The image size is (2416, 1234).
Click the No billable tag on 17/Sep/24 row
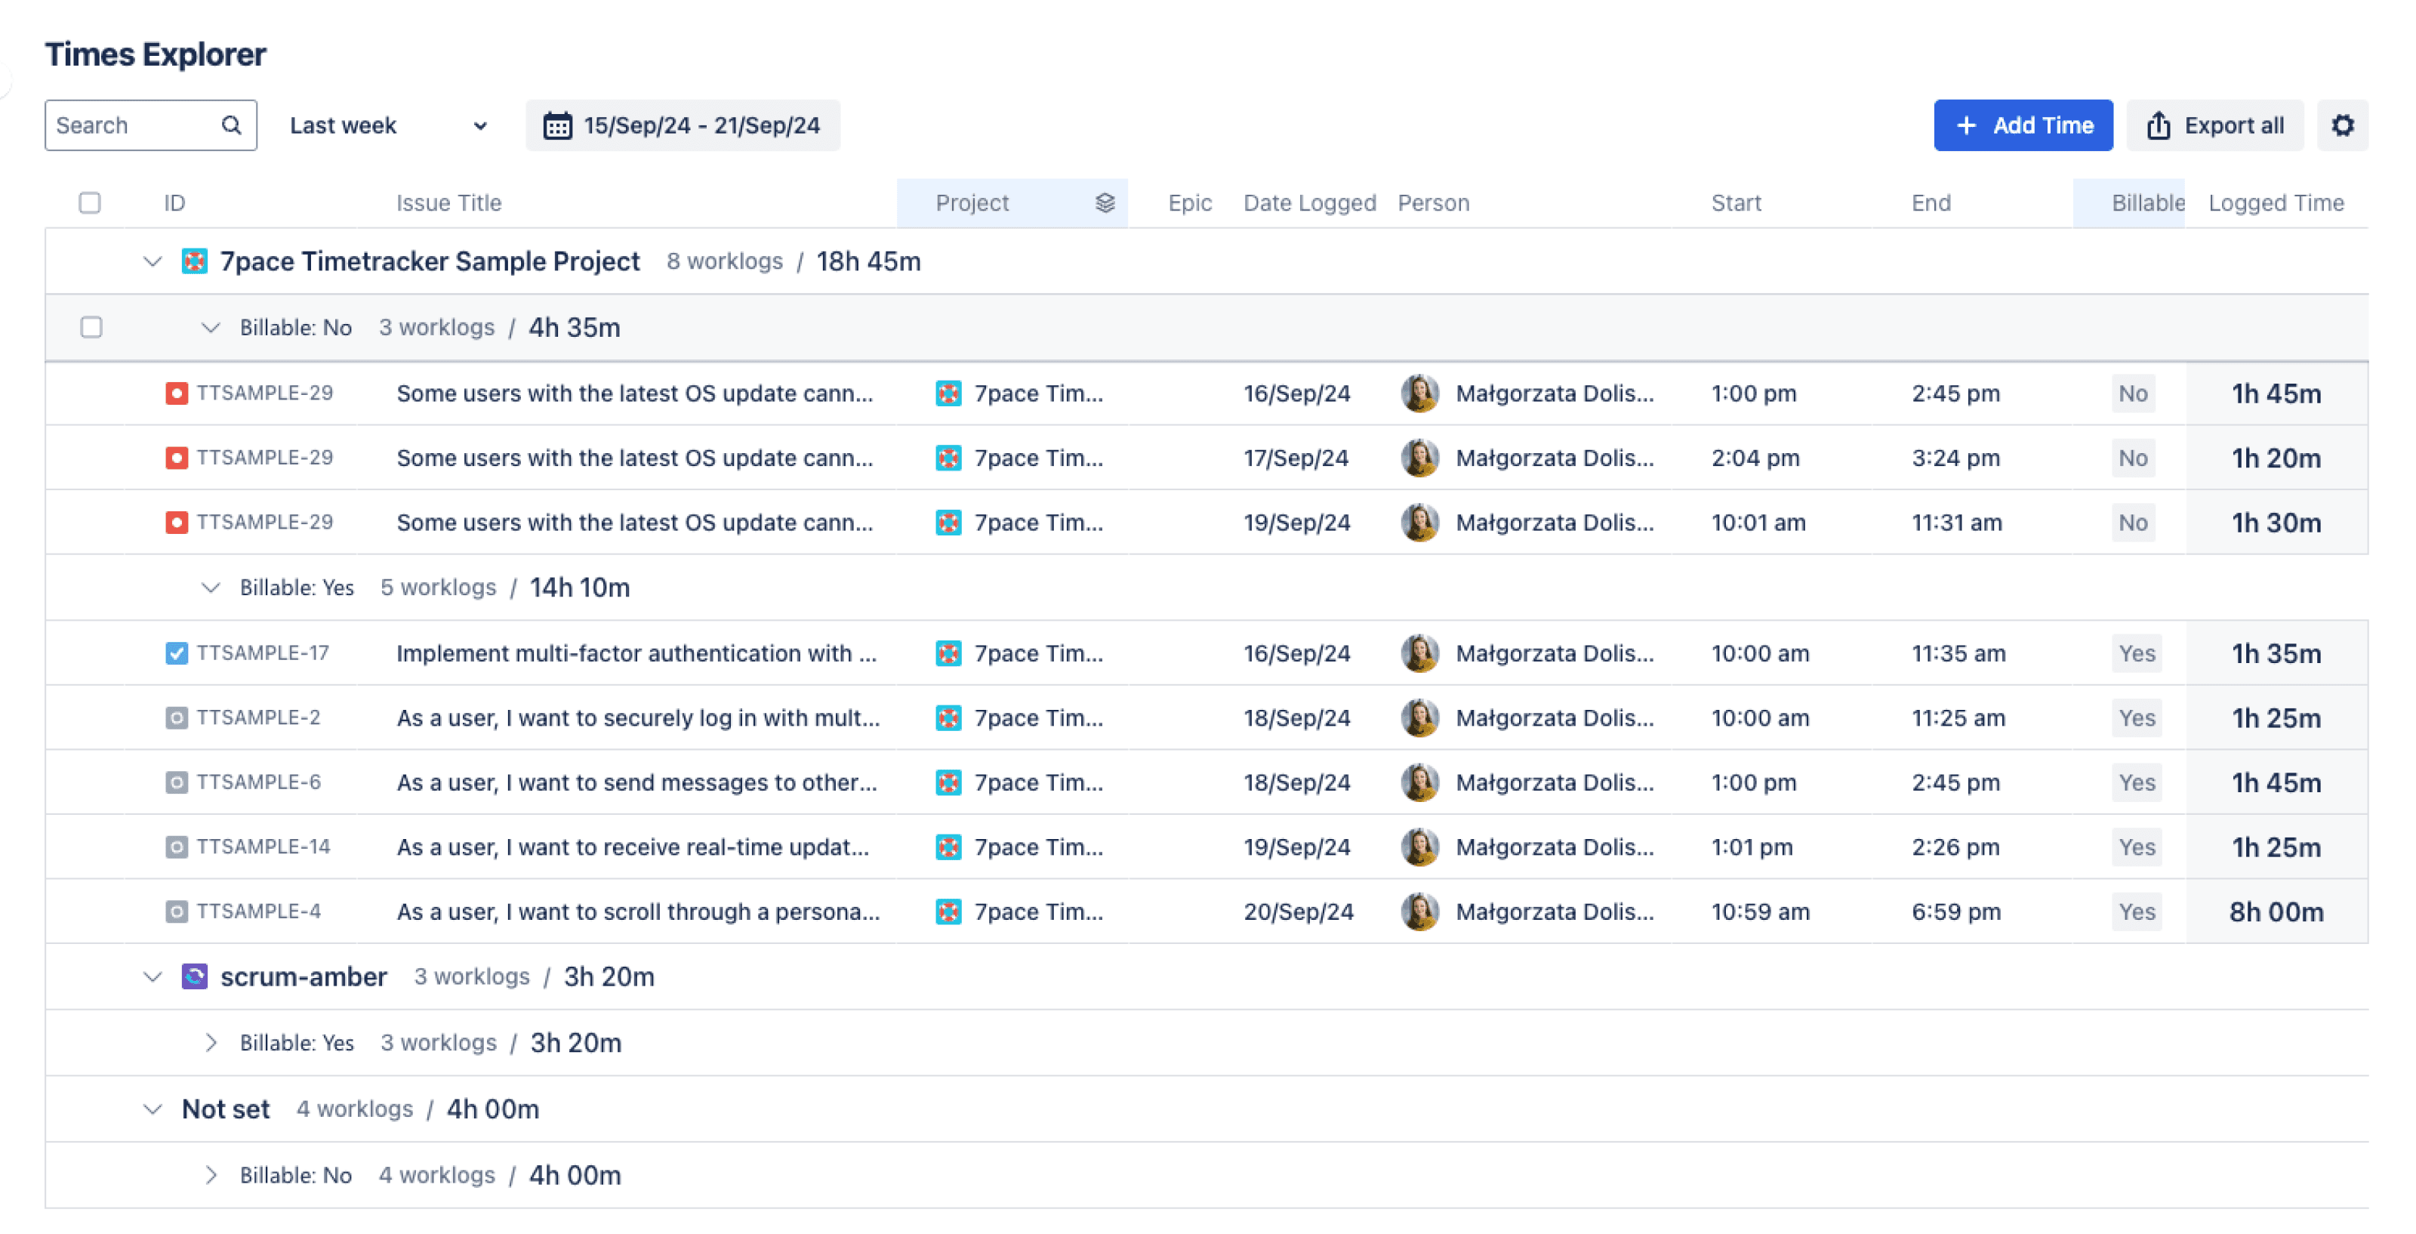2133,458
